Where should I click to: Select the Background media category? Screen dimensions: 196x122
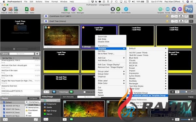(x=50, y=101)
